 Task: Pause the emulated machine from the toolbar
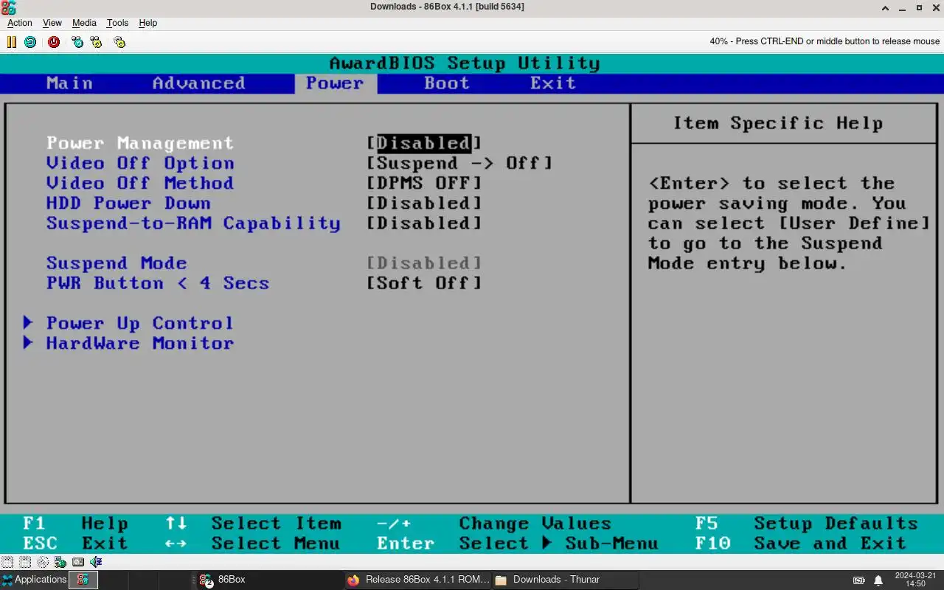click(12, 42)
